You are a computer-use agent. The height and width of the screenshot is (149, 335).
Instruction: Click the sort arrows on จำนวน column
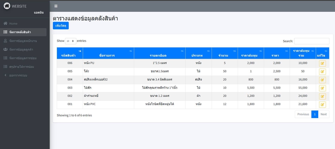pos(234,51)
